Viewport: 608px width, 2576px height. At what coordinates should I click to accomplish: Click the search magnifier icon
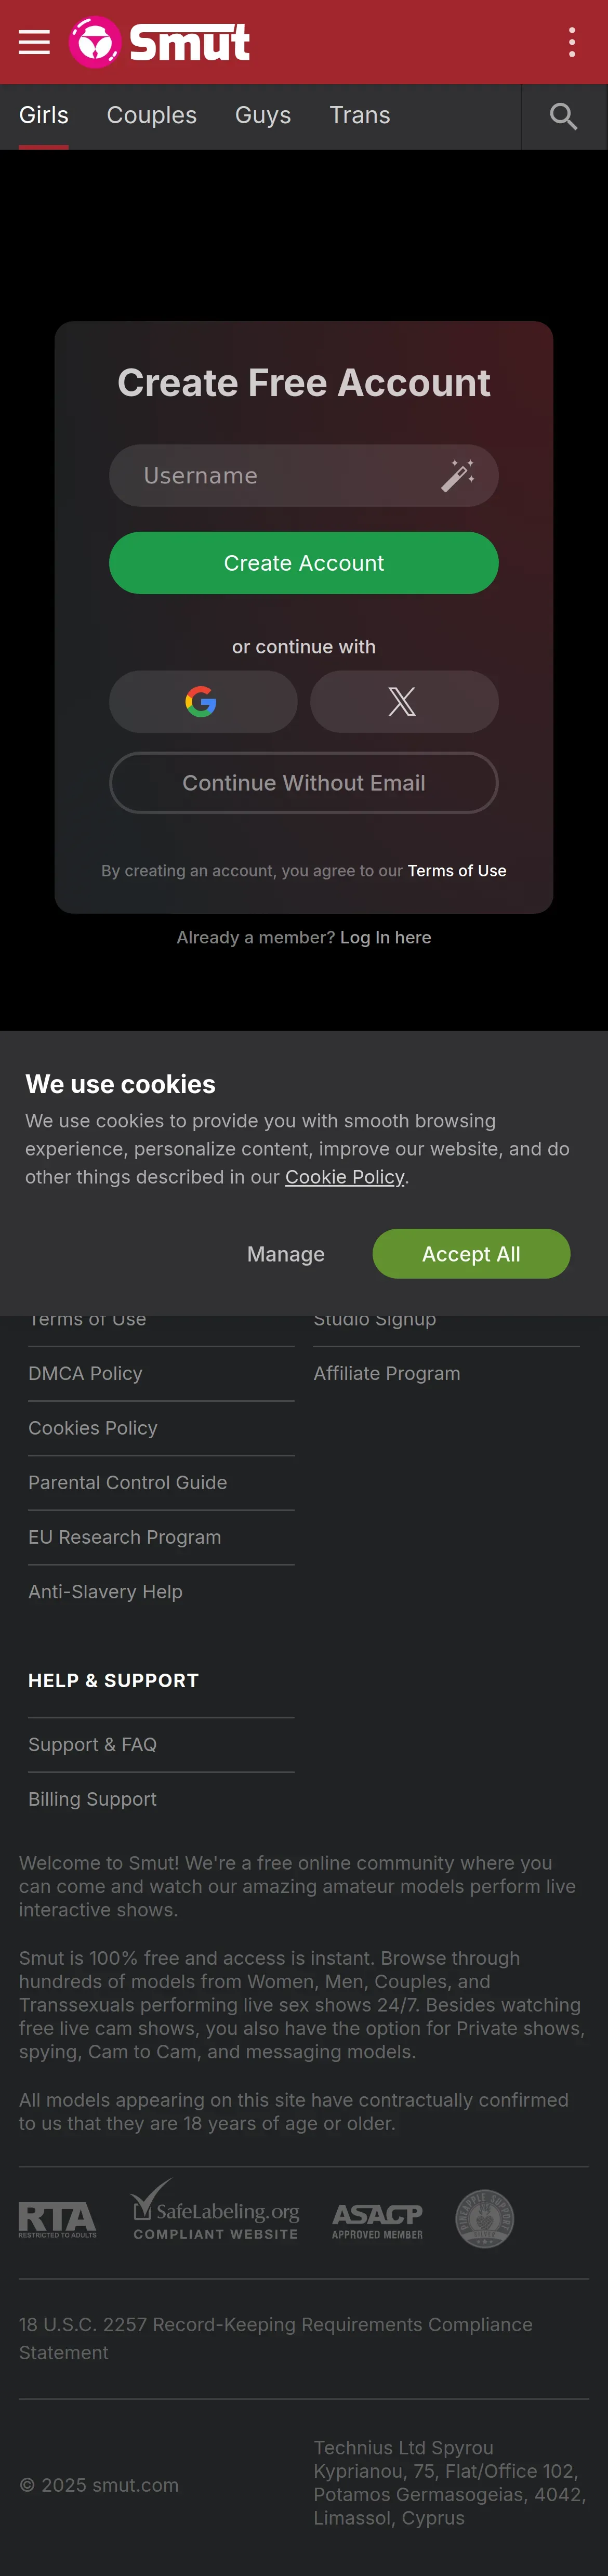563,116
